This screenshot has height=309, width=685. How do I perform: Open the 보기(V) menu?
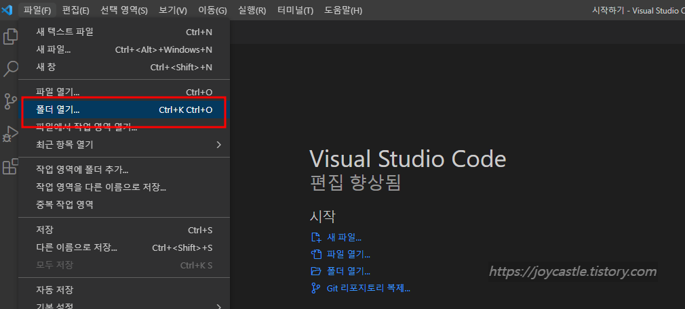tap(173, 10)
